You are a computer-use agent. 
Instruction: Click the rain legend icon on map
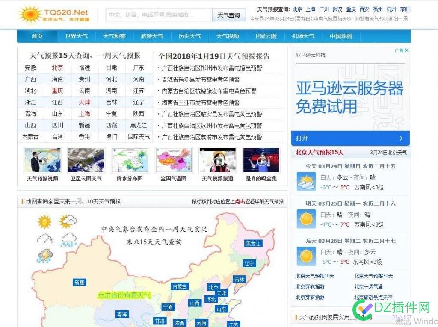point(69,240)
